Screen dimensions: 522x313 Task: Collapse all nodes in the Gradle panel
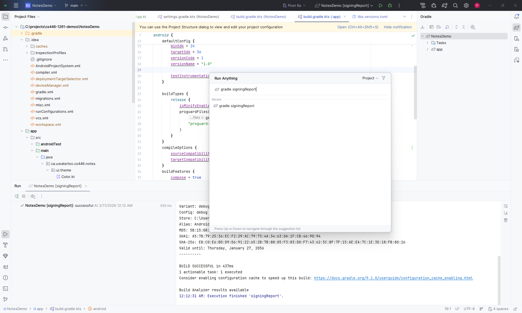(x=464, y=27)
